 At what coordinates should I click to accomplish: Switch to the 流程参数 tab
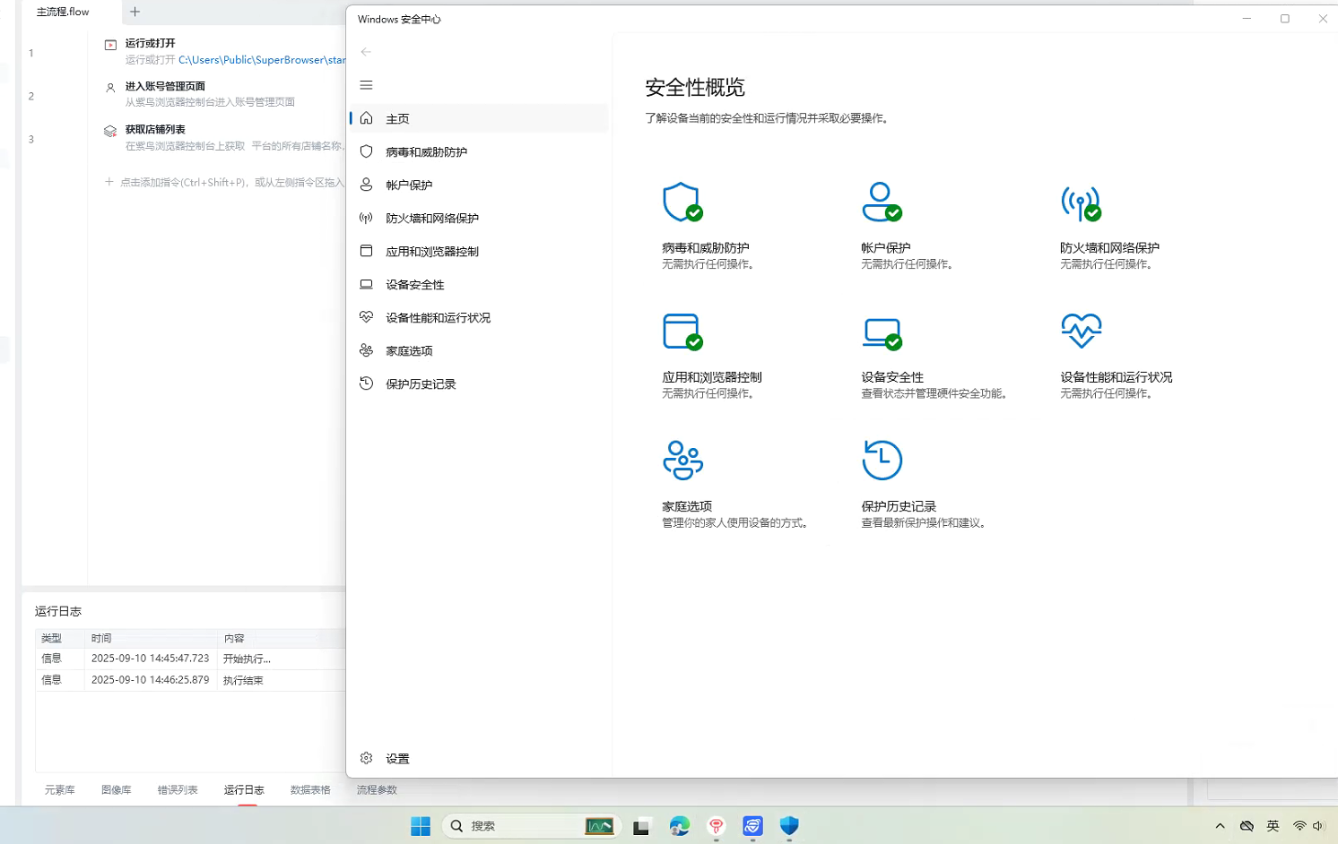pos(377,789)
